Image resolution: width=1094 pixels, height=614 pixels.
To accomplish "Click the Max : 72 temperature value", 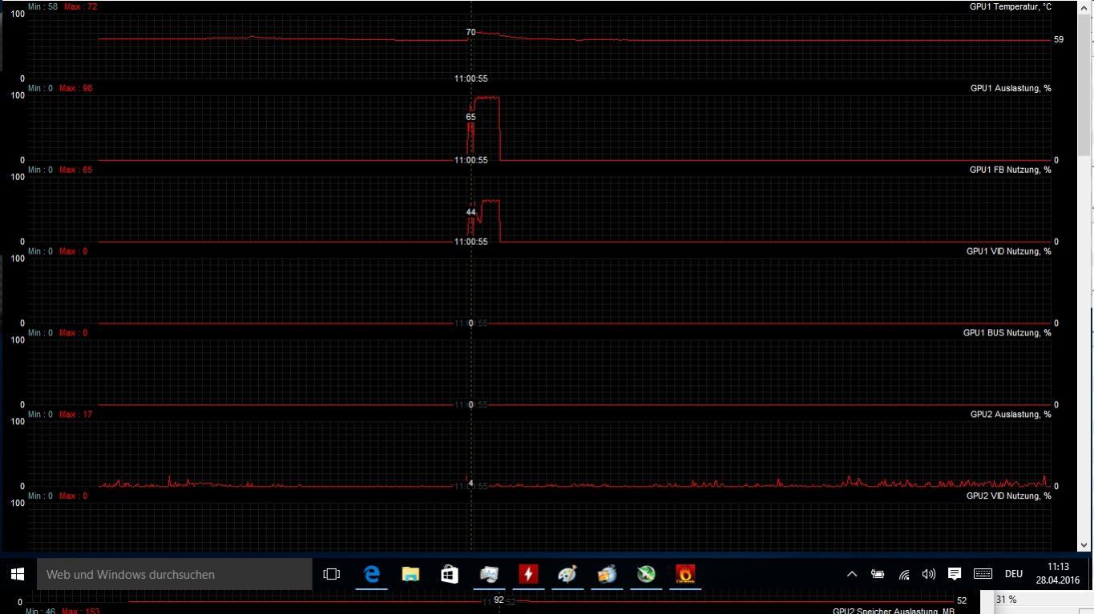I will pyautogui.click(x=81, y=6).
